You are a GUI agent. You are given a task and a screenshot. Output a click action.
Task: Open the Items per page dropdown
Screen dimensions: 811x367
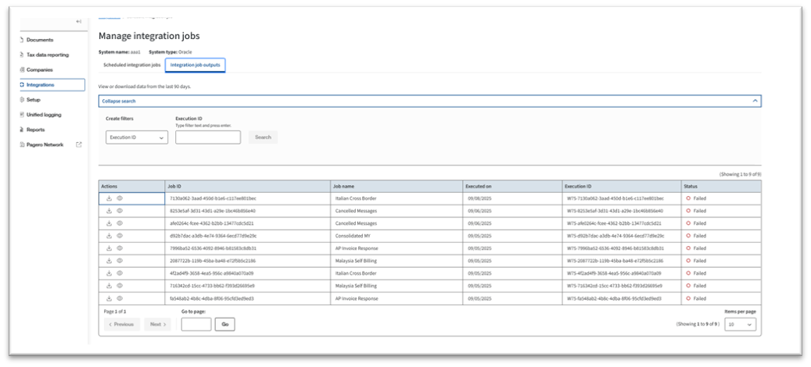coord(741,324)
